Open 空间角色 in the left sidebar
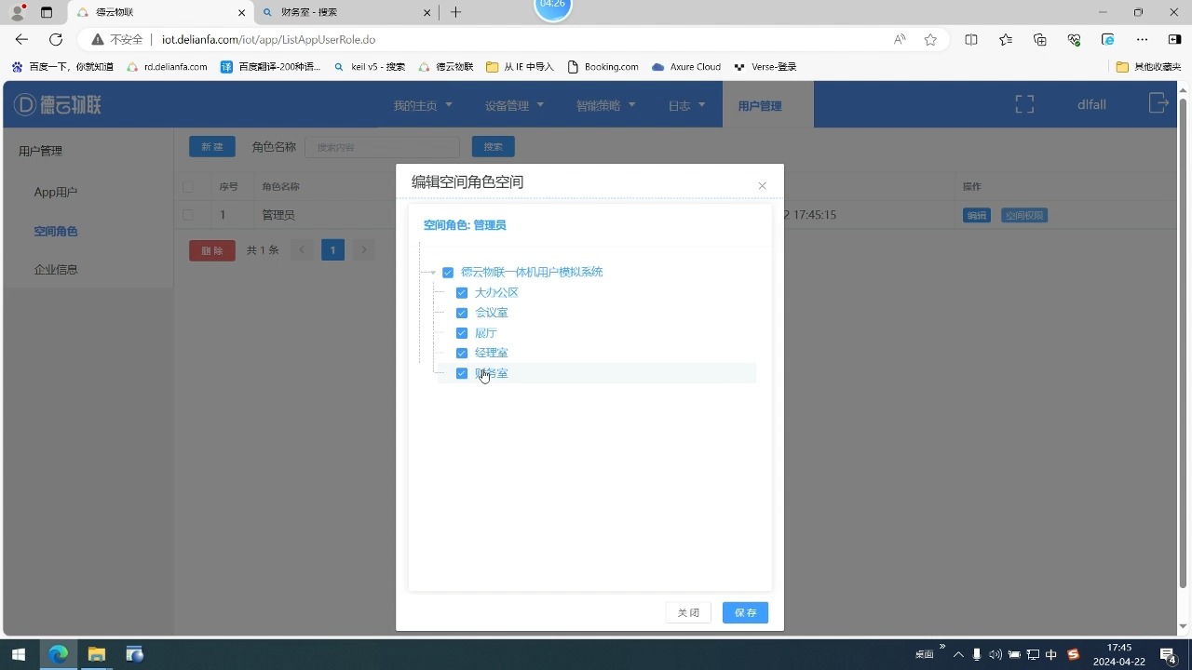This screenshot has height=670, width=1192. [x=56, y=231]
